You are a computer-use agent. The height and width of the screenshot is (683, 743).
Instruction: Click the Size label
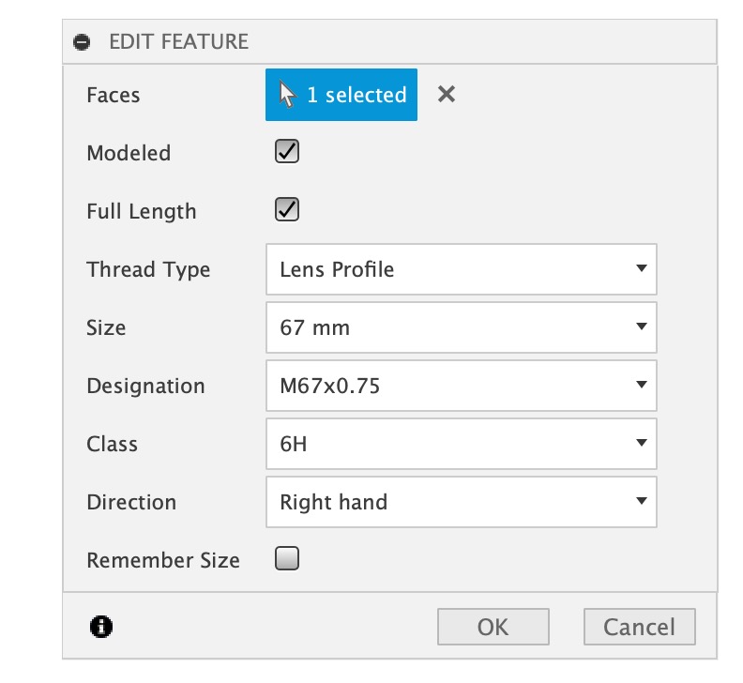coord(106,327)
